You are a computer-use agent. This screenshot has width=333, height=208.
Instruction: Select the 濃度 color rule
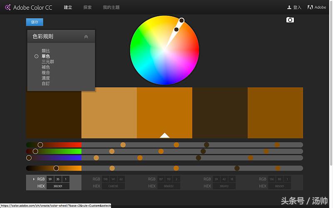point(46,78)
